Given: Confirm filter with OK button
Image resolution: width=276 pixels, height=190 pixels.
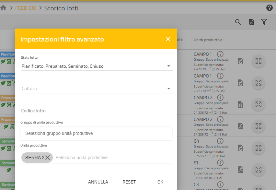Looking at the screenshot, I should [160, 182].
